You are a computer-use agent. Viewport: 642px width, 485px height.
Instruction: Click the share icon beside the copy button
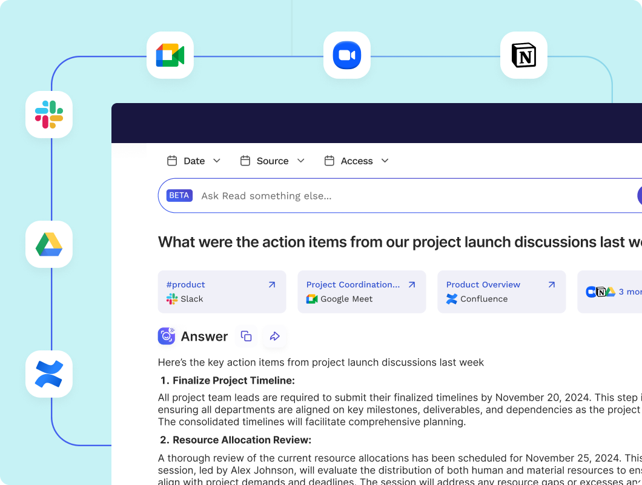pos(274,336)
